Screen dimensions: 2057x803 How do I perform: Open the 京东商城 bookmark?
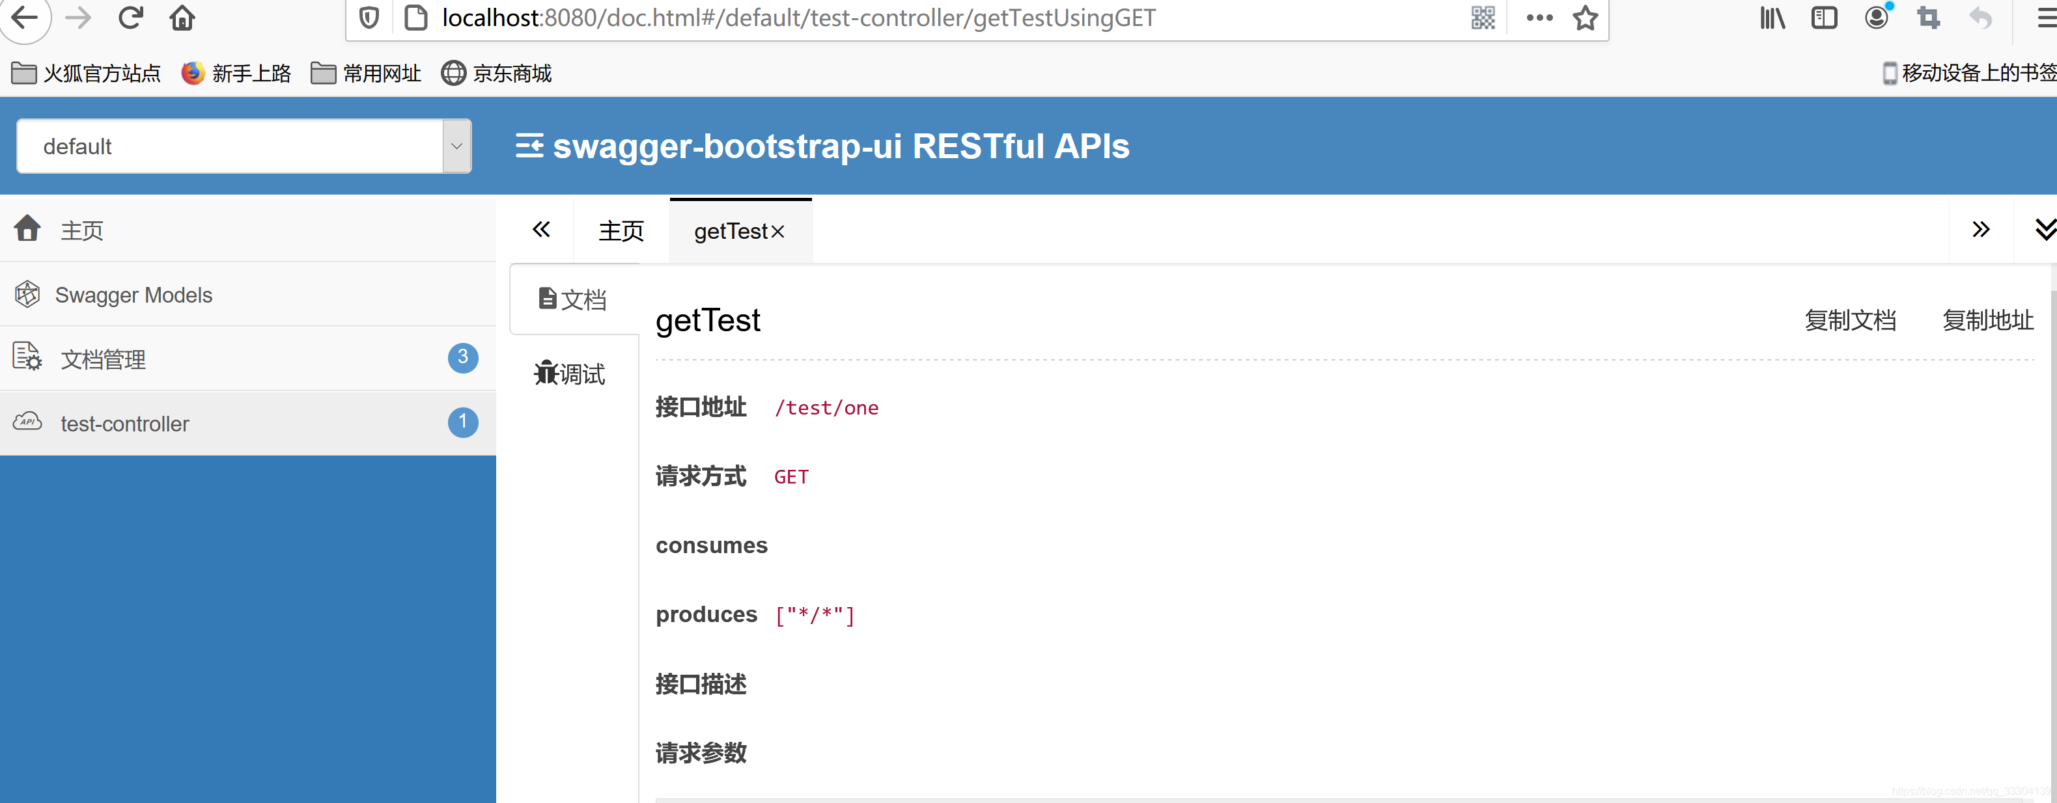(497, 74)
